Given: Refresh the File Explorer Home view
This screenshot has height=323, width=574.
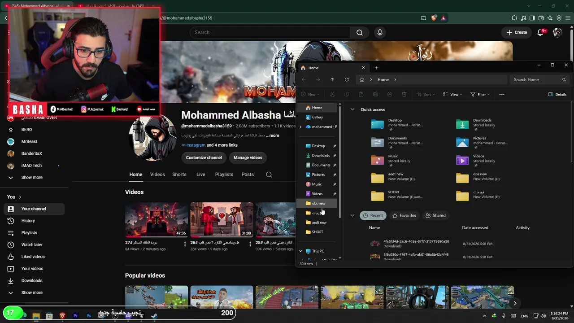Looking at the screenshot, I should tap(347, 79).
